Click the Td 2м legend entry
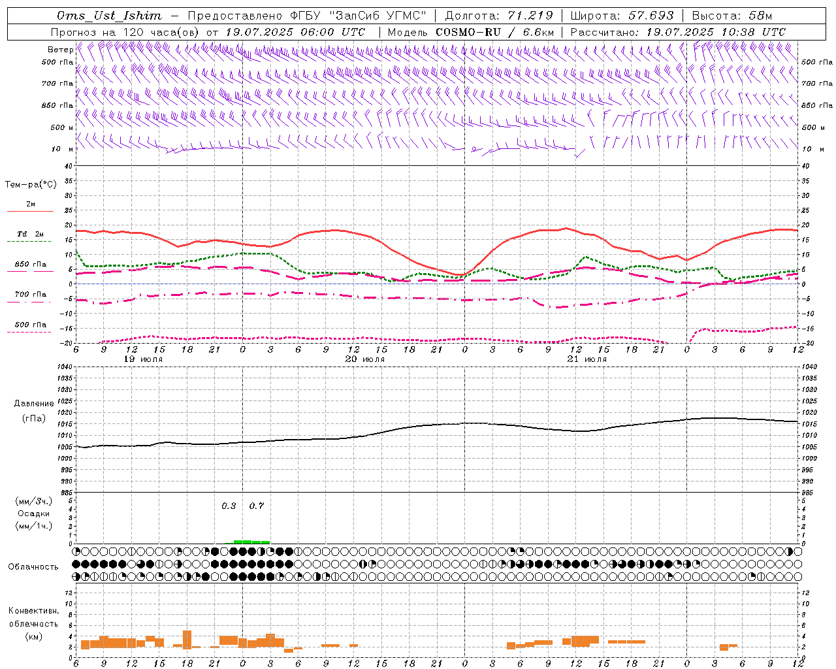The width and height of the screenshot is (836, 669). (31, 234)
